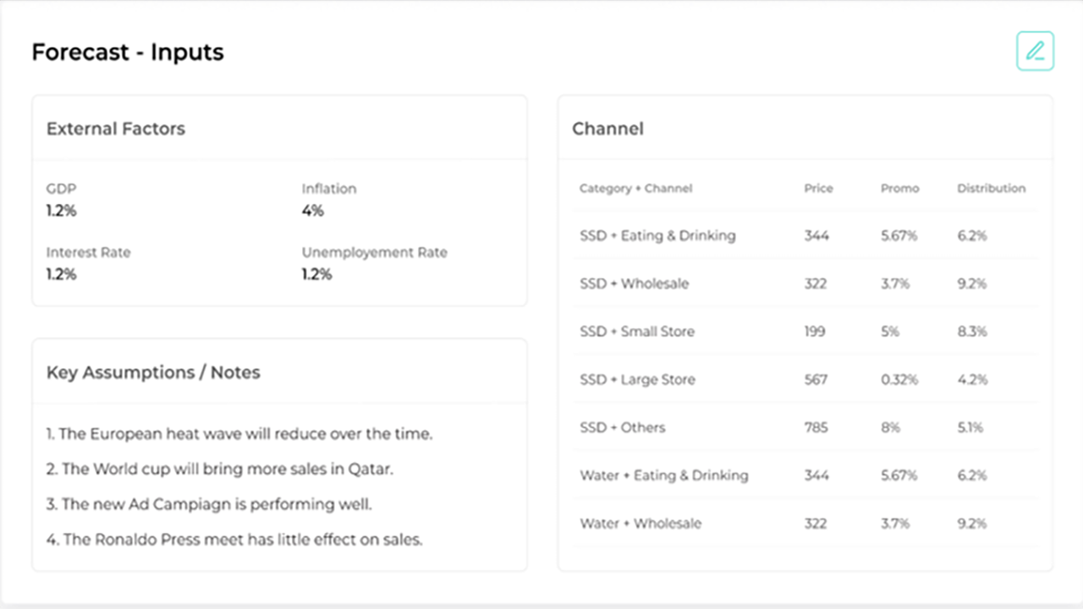
Task: Click the Price column header
Action: [818, 189]
